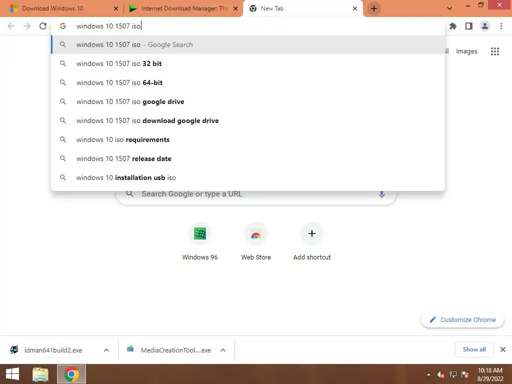This screenshot has width=512, height=384.
Task: Close the Download Windows 10 tab
Action: point(116,8)
